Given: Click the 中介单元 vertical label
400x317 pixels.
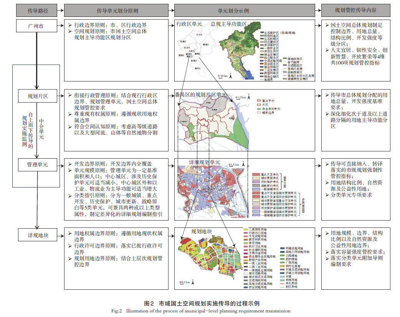Looking at the screenshot, I should coord(41,129).
